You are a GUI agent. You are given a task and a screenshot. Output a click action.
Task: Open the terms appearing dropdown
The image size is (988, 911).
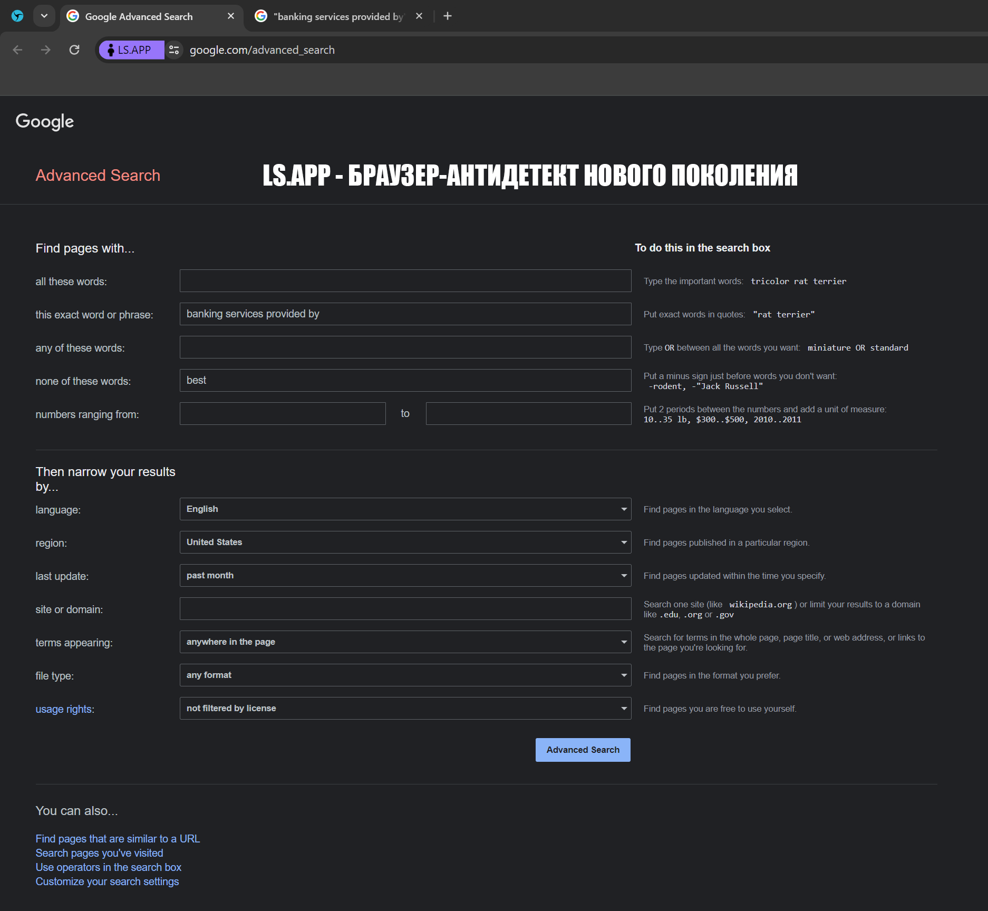(x=405, y=642)
